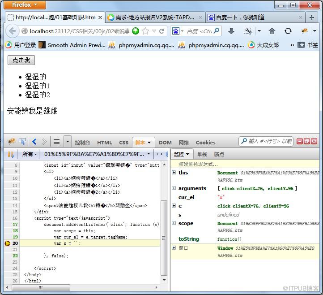
Task: Open dropdown next to Firebug toolbar icon
Action: 314,31
